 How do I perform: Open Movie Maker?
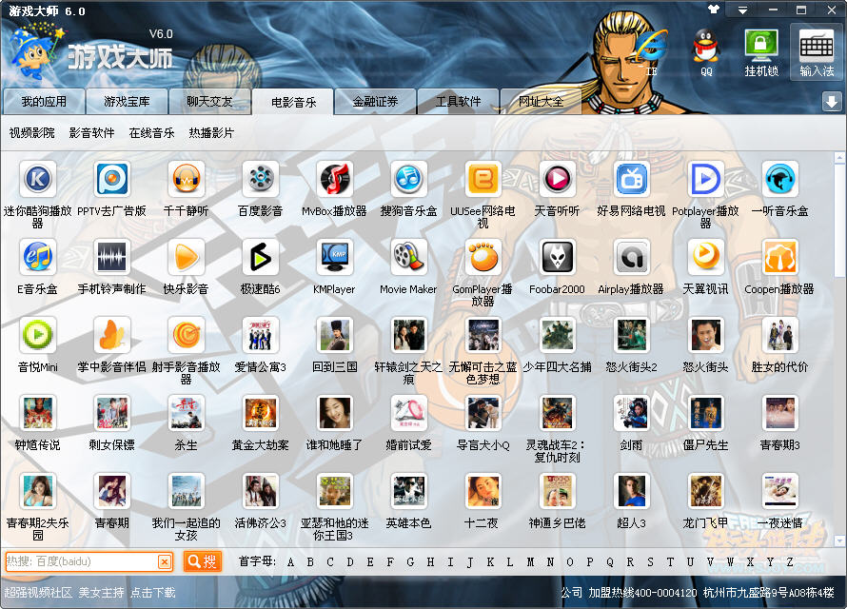(408, 257)
